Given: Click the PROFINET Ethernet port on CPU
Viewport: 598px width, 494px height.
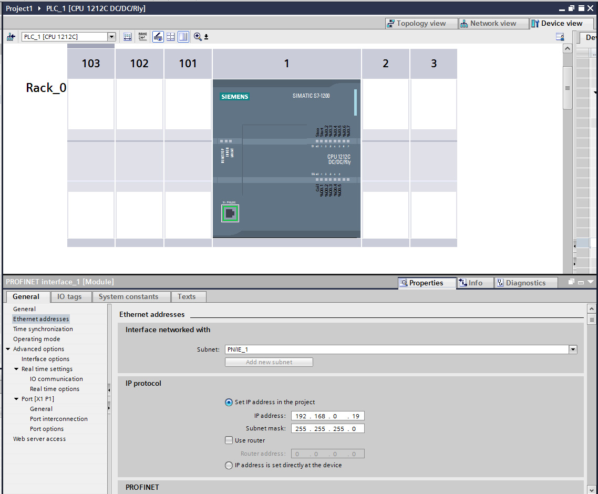Looking at the screenshot, I should click(x=230, y=213).
